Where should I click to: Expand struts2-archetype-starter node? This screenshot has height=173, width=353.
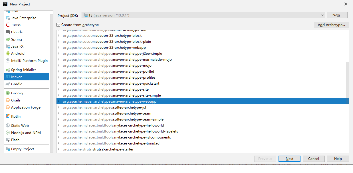coord(59,149)
